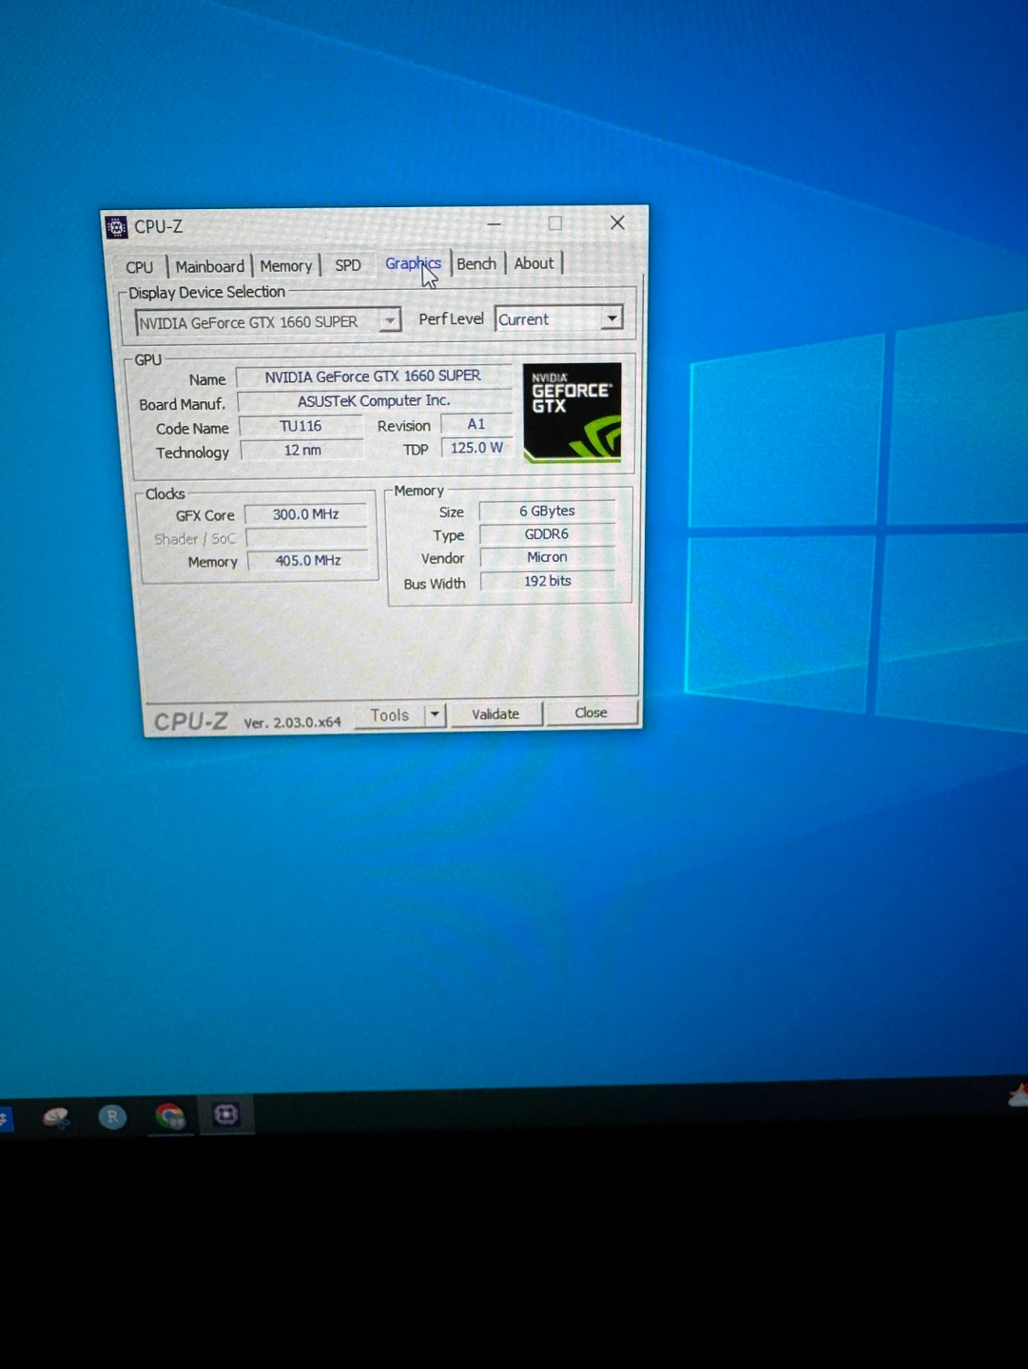Image resolution: width=1028 pixels, height=1369 pixels.
Task: Click the Close button at the bottom
Action: (x=591, y=712)
